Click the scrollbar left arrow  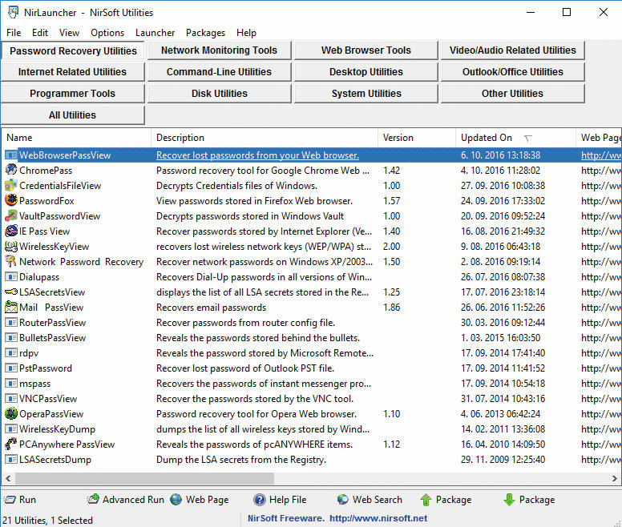point(7,478)
